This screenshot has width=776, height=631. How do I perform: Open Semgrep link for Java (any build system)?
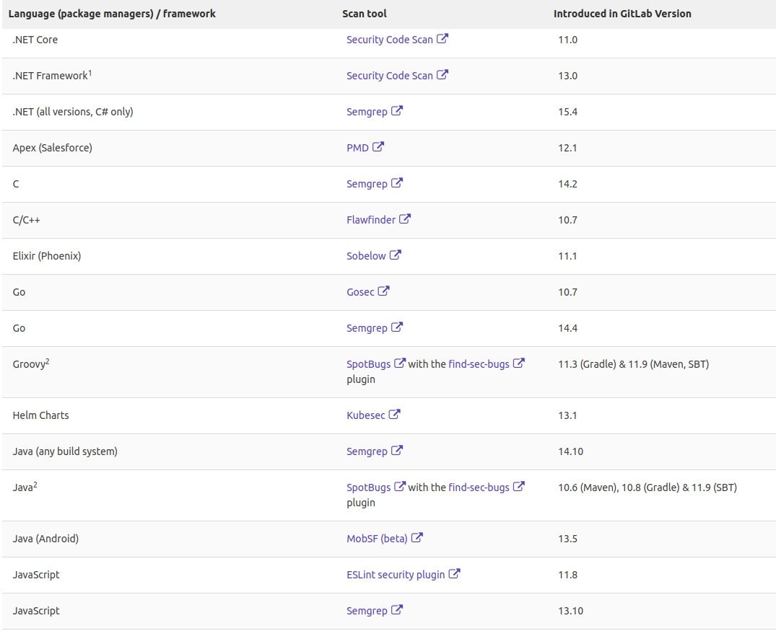coord(367,451)
